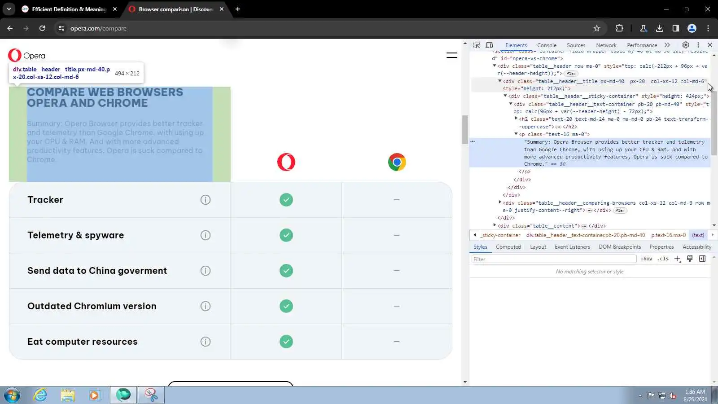Click the Opera browser logo in comparison header

(286, 162)
